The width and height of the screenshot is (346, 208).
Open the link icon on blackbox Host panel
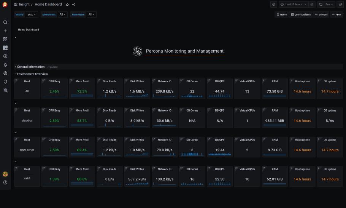coord(16,110)
